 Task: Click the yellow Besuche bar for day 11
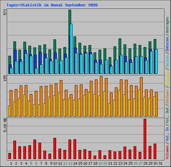pos(59,105)
